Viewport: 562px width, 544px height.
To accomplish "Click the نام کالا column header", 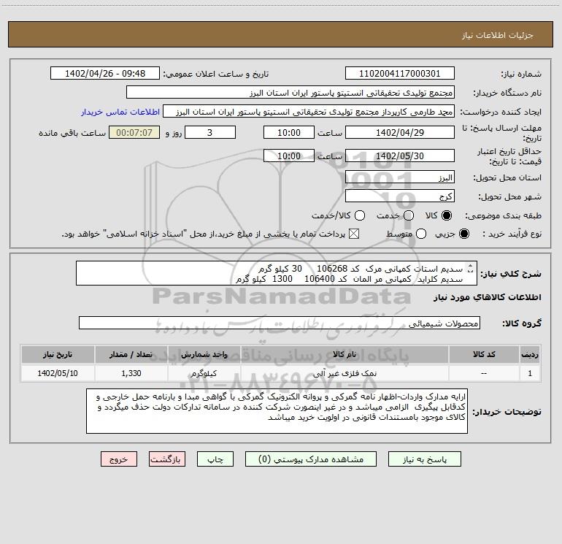I will tap(344, 354).
